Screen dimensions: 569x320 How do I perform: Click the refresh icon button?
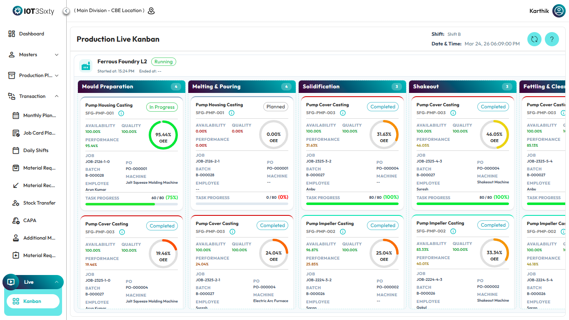pyautogui.click(x=534, y=39)
